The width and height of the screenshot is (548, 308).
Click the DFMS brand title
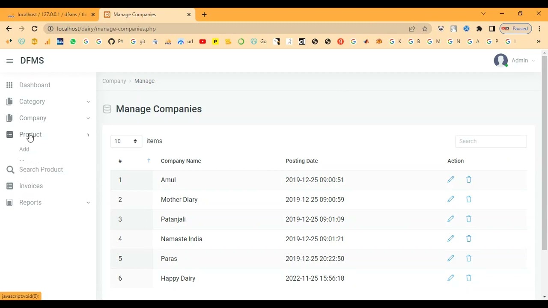32,60
